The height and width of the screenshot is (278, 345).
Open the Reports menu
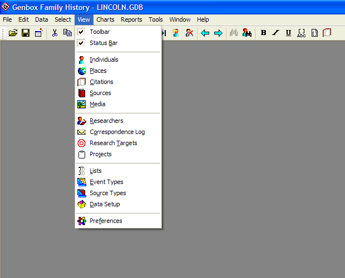coord(131,19)
